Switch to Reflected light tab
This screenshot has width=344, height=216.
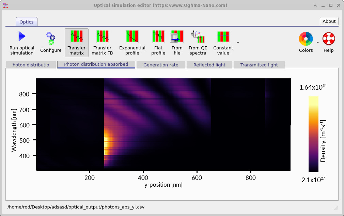click(209, 65)
